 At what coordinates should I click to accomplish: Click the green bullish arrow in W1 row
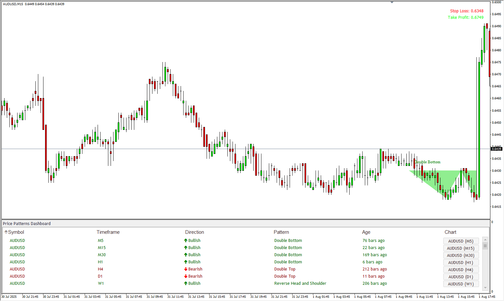[186, 283]
